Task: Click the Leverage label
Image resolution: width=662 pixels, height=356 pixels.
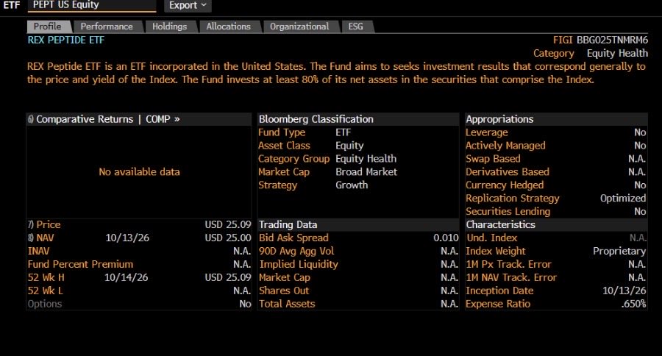Action: tap(487, 132)
